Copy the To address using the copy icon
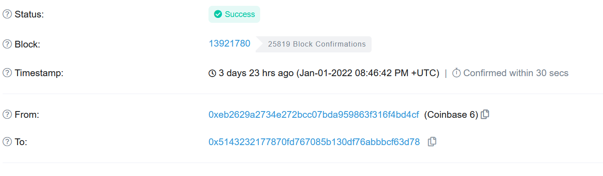Image resolution: width=603 pixels, height=176 pixels. 432,142
